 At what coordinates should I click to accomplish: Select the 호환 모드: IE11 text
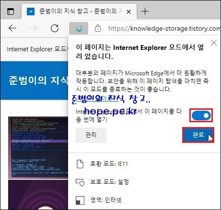109,164
